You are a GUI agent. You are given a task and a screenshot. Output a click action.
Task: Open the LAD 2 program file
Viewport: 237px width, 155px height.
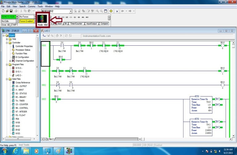pos(19,75)
